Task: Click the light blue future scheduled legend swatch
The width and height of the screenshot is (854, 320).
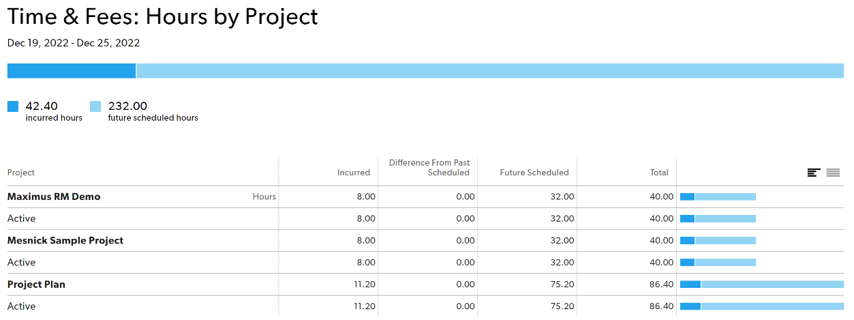Action: pyautogui.click(x=95, y=106)
